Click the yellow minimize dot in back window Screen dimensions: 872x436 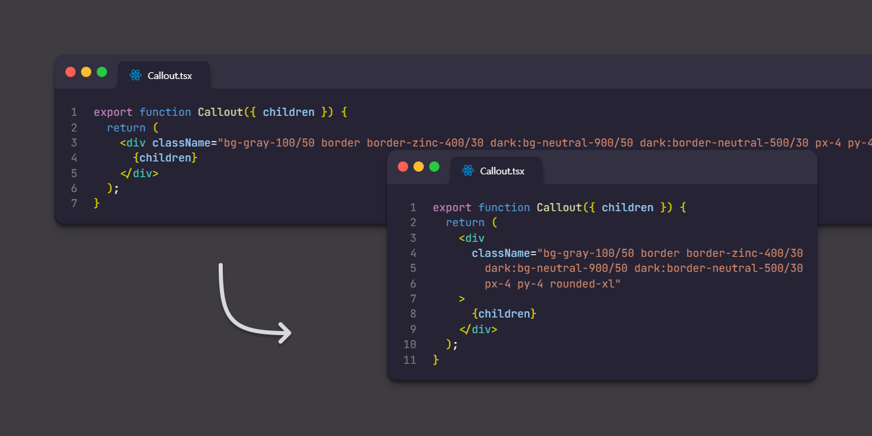(87, 72)
